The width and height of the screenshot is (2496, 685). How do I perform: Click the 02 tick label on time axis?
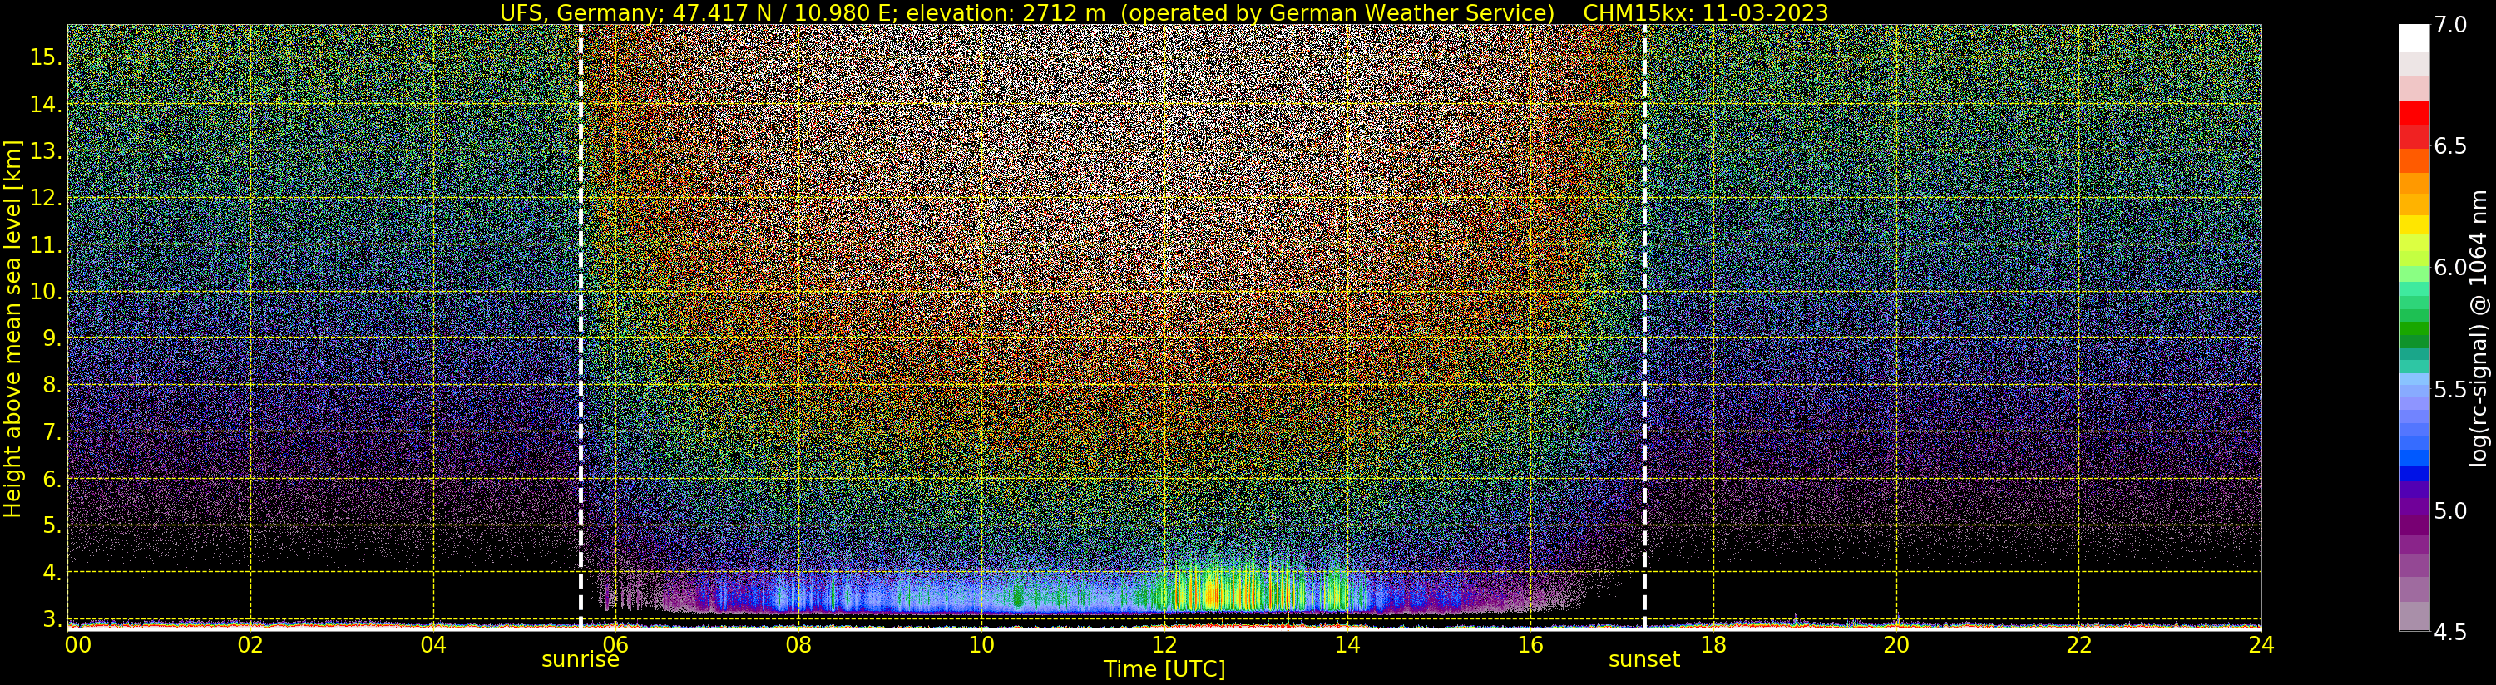coord(250,644)
